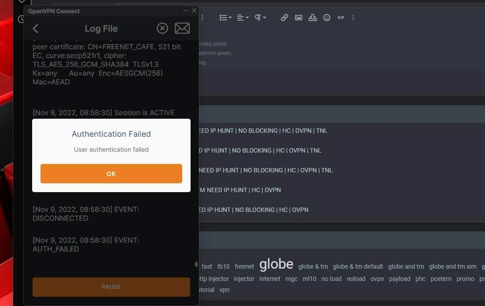Select the 'postern' tag
This screenshot has height=306, width=485.
pyautogui.click(x=441, y=279)
